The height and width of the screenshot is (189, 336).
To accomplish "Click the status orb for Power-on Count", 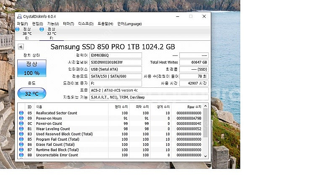I will click(21, 123).
